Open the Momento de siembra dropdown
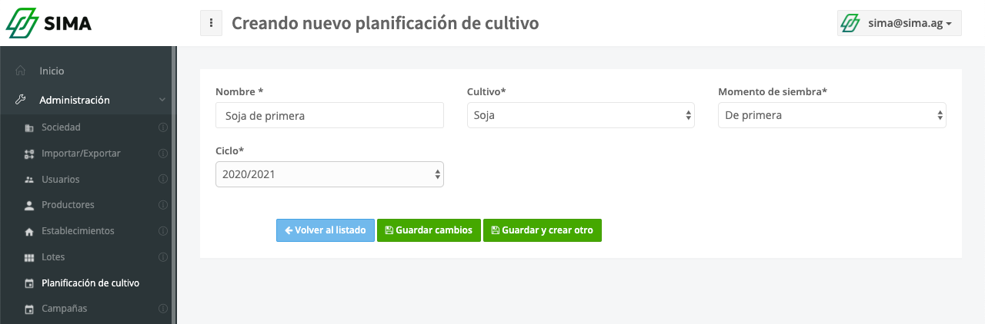985x324 pixels. (832, 115)
